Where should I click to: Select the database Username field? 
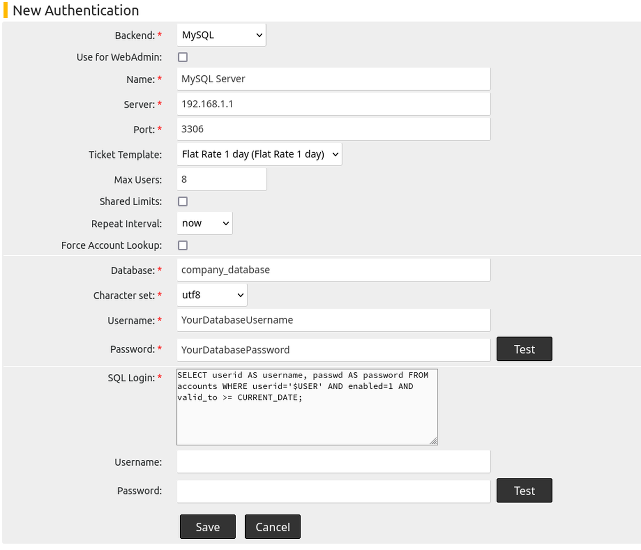coord(333,320)
